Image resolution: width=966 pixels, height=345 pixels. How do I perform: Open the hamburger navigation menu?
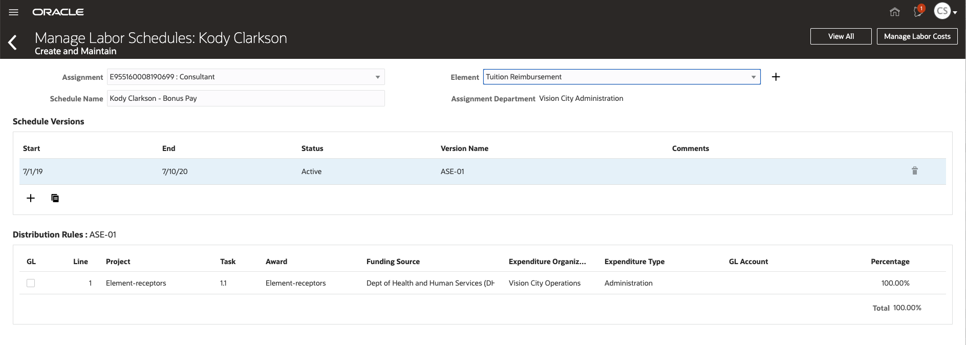pyautogui.click(x=14, y=12)
